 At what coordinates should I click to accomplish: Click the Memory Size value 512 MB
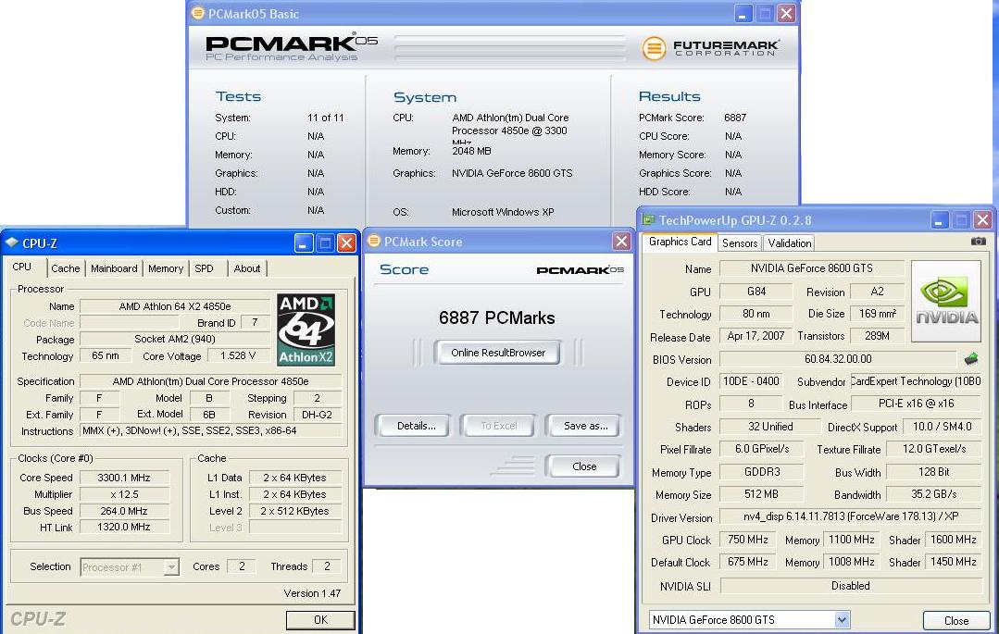pos(761,494)
